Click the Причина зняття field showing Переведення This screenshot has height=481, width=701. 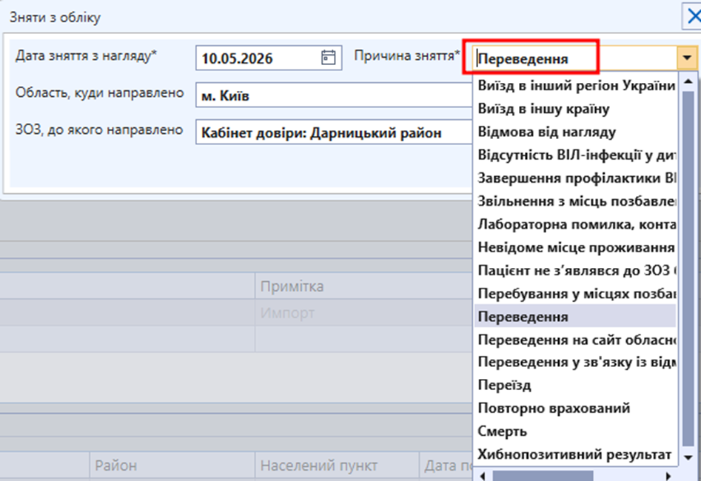click(575, 58)
